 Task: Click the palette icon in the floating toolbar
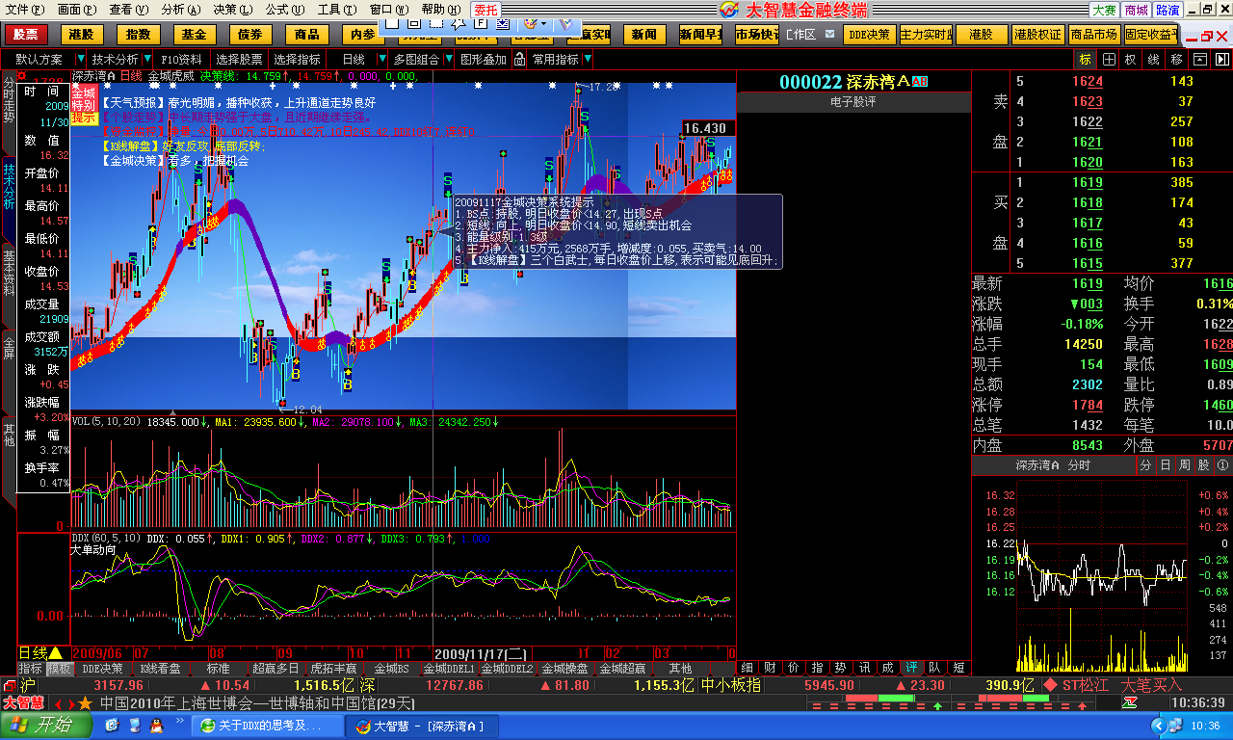pyautogui.click(x=531, y=22)
